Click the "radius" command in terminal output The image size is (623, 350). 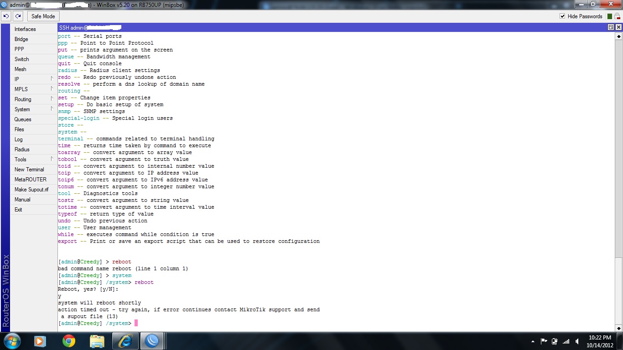coord(67,70)
